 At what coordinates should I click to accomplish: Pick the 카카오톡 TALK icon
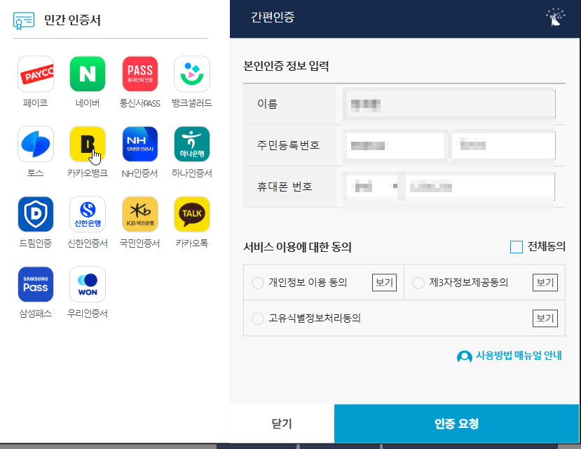click(192, 214)
